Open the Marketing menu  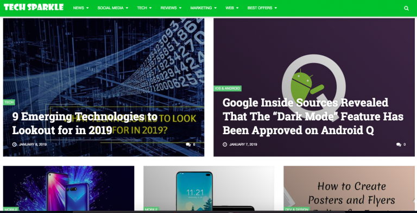coord(203,8)
